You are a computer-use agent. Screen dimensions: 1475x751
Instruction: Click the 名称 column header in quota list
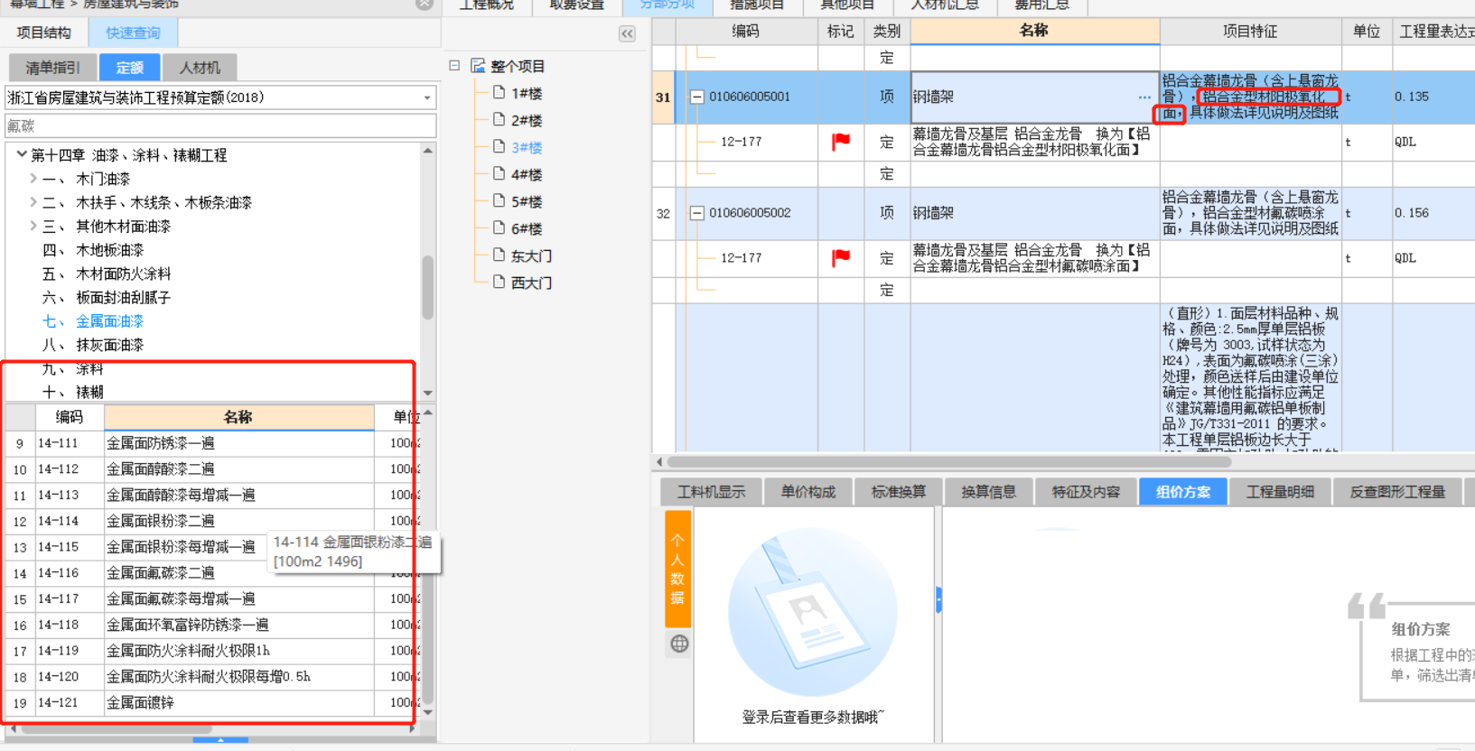point(238,417)
